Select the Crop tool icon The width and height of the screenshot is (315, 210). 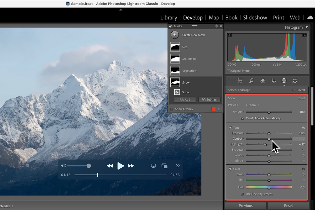251,81
